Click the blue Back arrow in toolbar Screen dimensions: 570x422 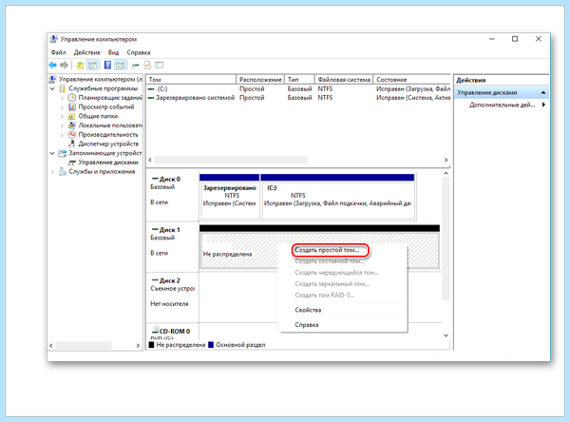click(52, 66)
